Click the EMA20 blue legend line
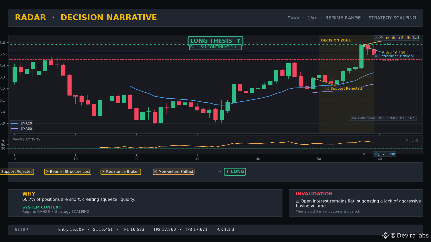Image resolution: width=431 pixels, height=242 pixels. (x=15, y=123)
